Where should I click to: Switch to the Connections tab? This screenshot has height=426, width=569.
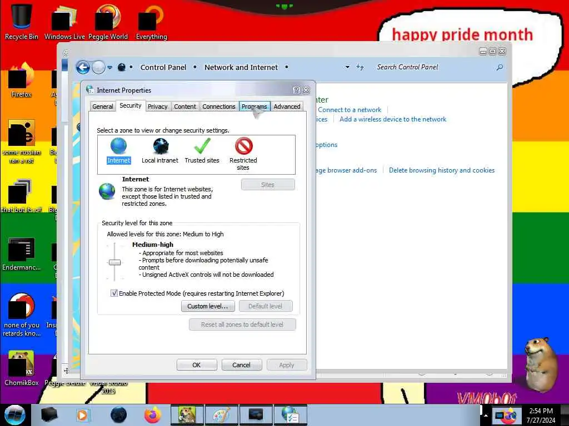[x=219, y=106]
